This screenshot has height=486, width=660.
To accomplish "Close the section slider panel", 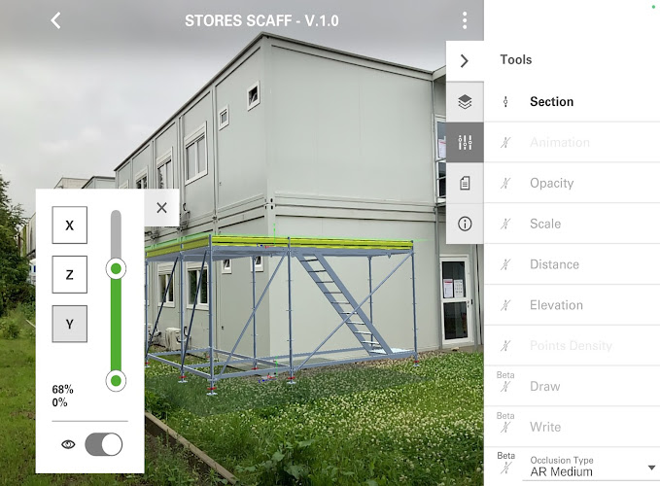I will [161, 207].
